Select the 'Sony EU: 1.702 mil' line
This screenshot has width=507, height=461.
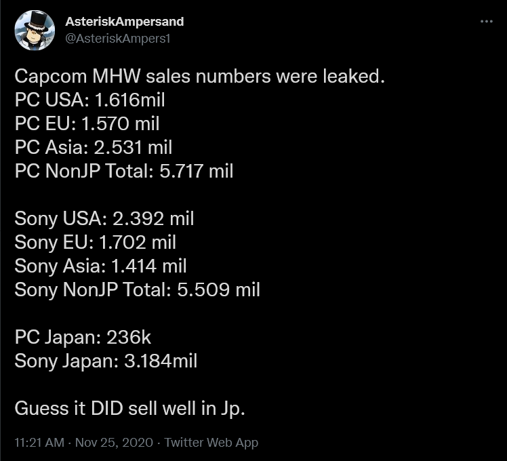click(x=96, y=242)
